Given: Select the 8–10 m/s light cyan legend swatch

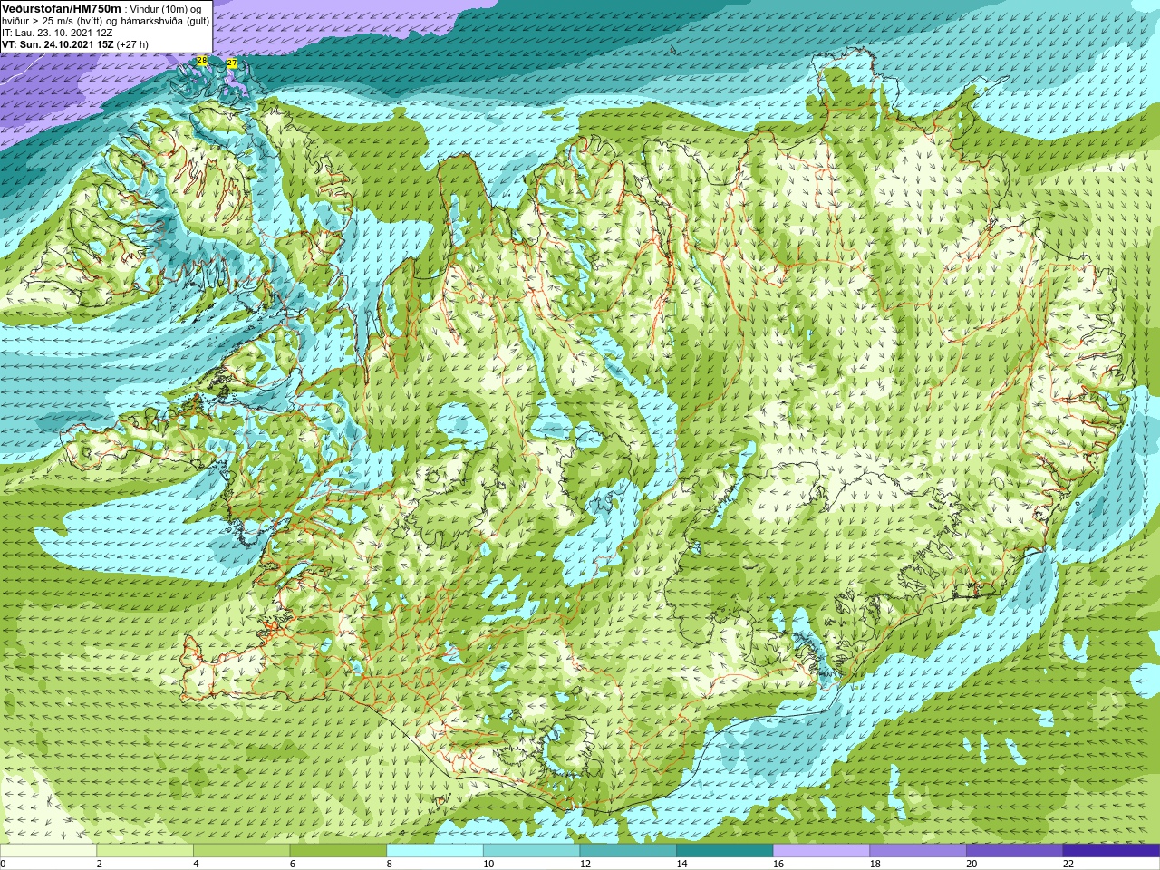Looking at the screenshot, I should click(x=435, y=851).
